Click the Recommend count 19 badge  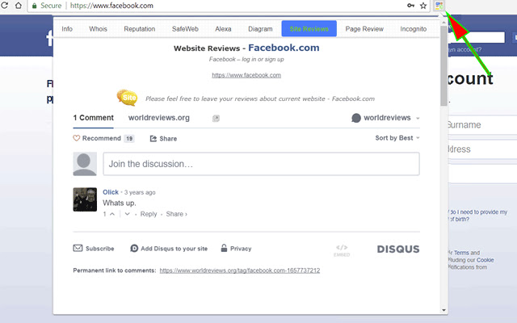click(129, 138)
